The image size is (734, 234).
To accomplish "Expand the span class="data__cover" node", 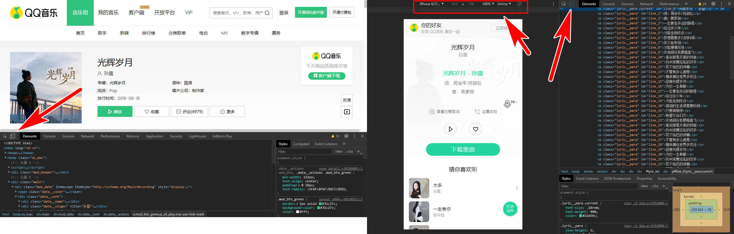I will (x=16, y=192).
